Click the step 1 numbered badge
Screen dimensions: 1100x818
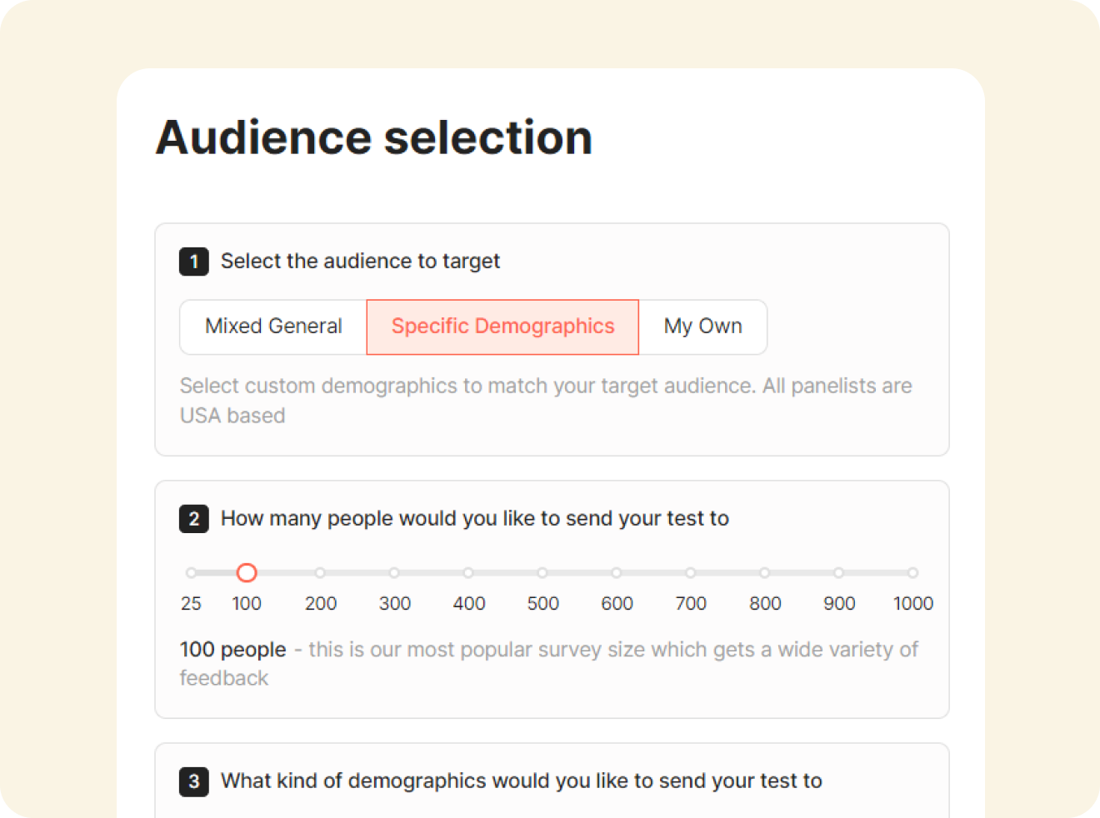point(193,262)
